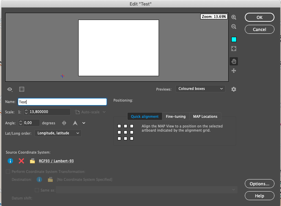Click the cyan colour swatch
Screen dimensions: 281x206
coord(234,39)
